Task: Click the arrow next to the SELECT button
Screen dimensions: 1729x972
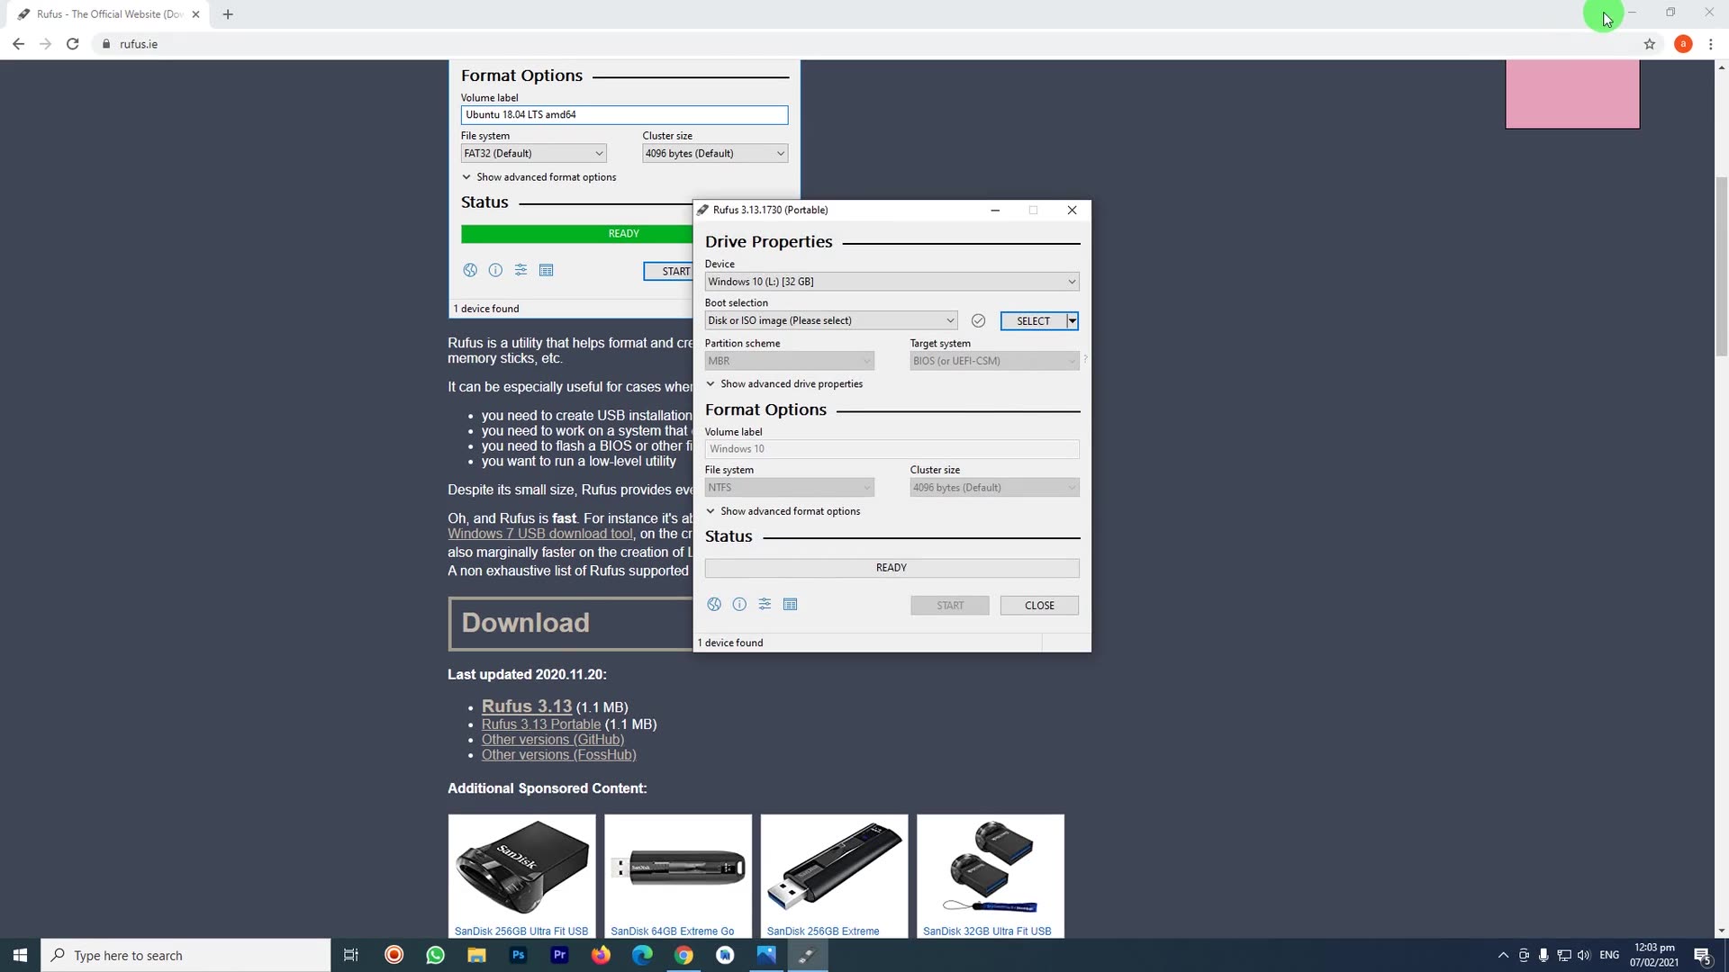Action: (1072, 321)
